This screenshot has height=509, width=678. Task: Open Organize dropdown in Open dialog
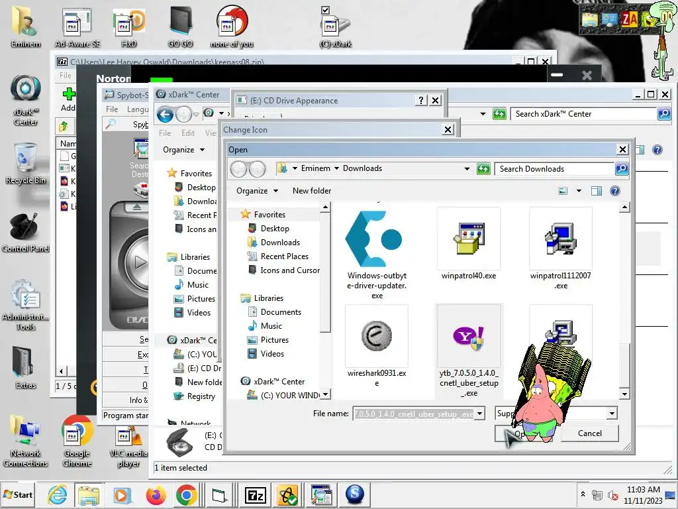click(x=257, y=191)
